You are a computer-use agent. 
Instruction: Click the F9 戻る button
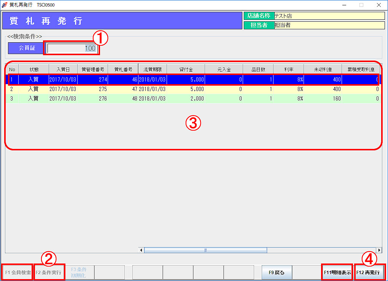(x=277, y=273)
